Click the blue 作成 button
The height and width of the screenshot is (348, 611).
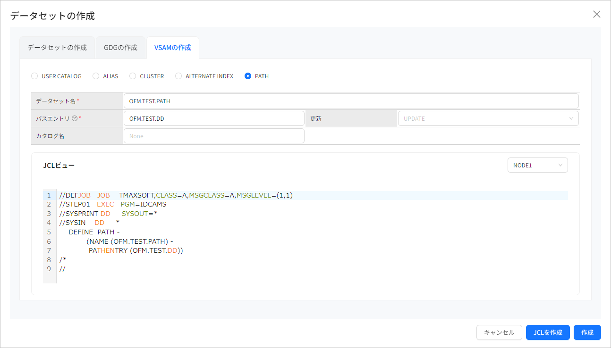coord(587,332)
